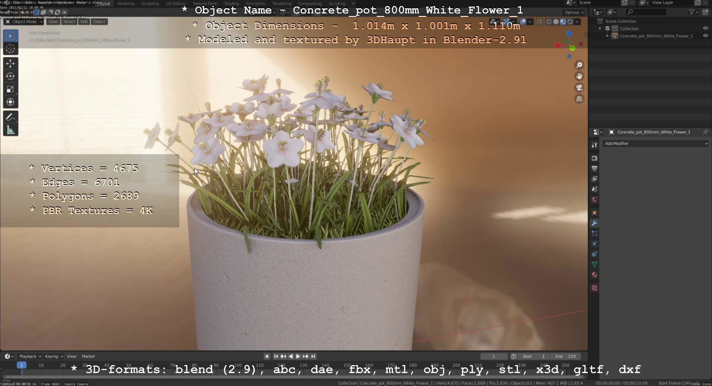This screenshot has height=386, width=712.
Task: Open Modifier properties wrench tab
Action: tap(594, 223)
